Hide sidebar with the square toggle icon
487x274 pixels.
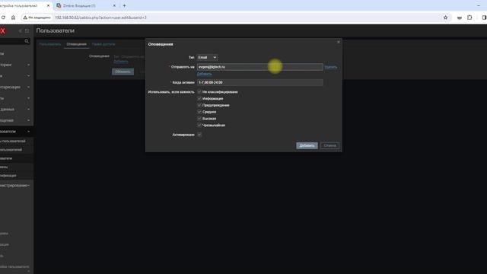(27, 30)
